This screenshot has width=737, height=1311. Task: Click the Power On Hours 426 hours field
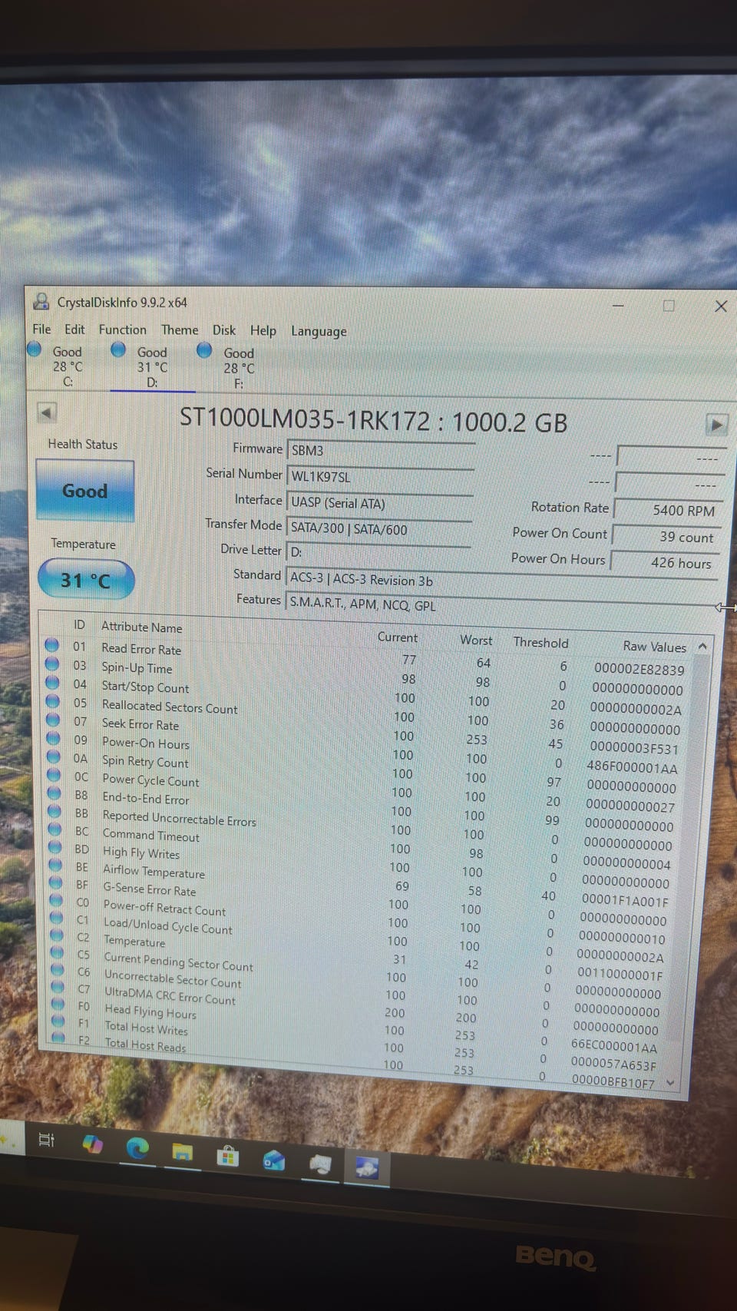click(665, 562)
